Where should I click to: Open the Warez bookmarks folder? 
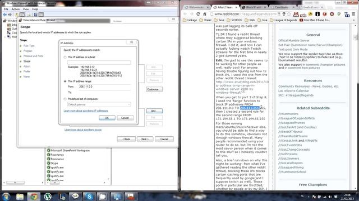[x=205, y=20]
